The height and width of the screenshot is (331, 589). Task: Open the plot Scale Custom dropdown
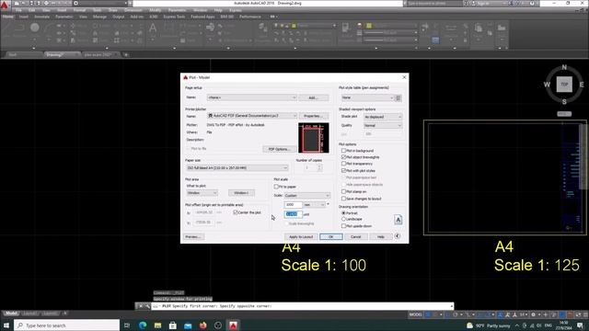click(306, 196)
